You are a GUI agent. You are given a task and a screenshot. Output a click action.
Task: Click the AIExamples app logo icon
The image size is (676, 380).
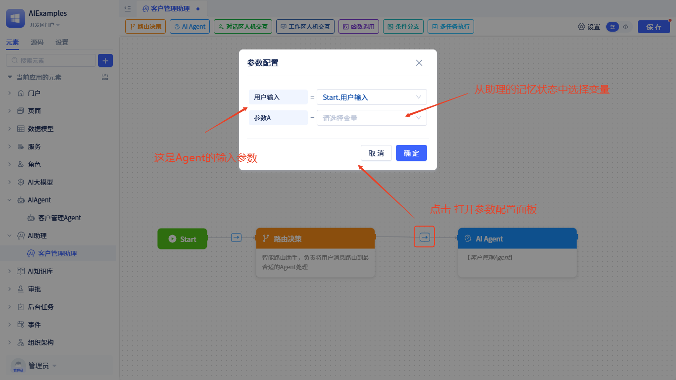(x=15, y=18)
